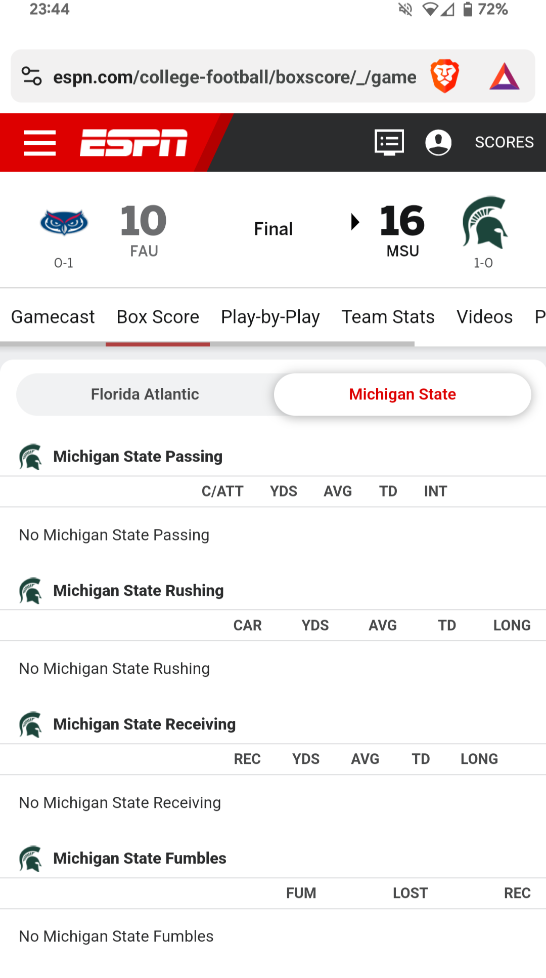Tap the Michigan State Spartan helmet logo
546x978 pixels.
484,222
